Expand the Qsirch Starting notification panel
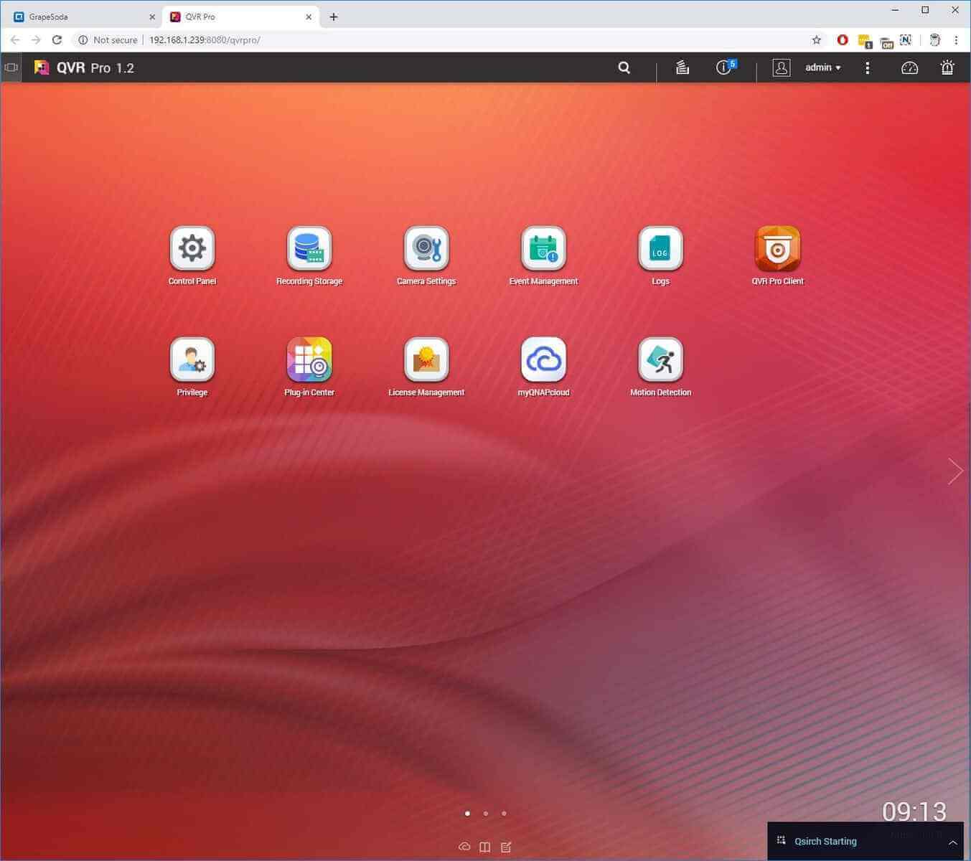This screenshot has height=861, width=971. click(x=952, y=842)
